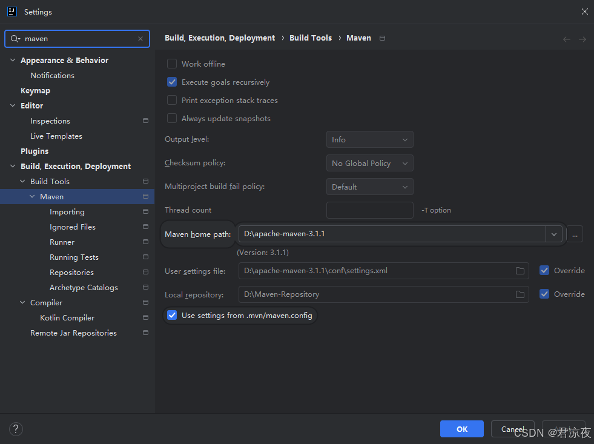Toggle Use settings from .mvn/maven.config
The image size is (594, 444).
[172, 315]
